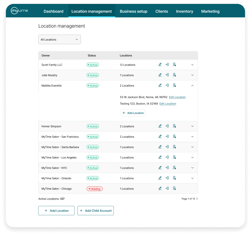The image size is (251, 235).
Task: Click the Locations column header
Action: (x=126, y=56)
